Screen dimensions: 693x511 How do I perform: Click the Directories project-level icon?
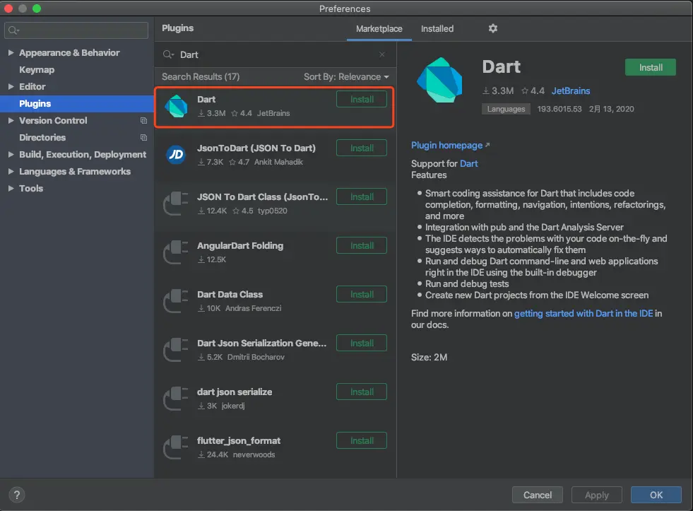tap(143, 138)
